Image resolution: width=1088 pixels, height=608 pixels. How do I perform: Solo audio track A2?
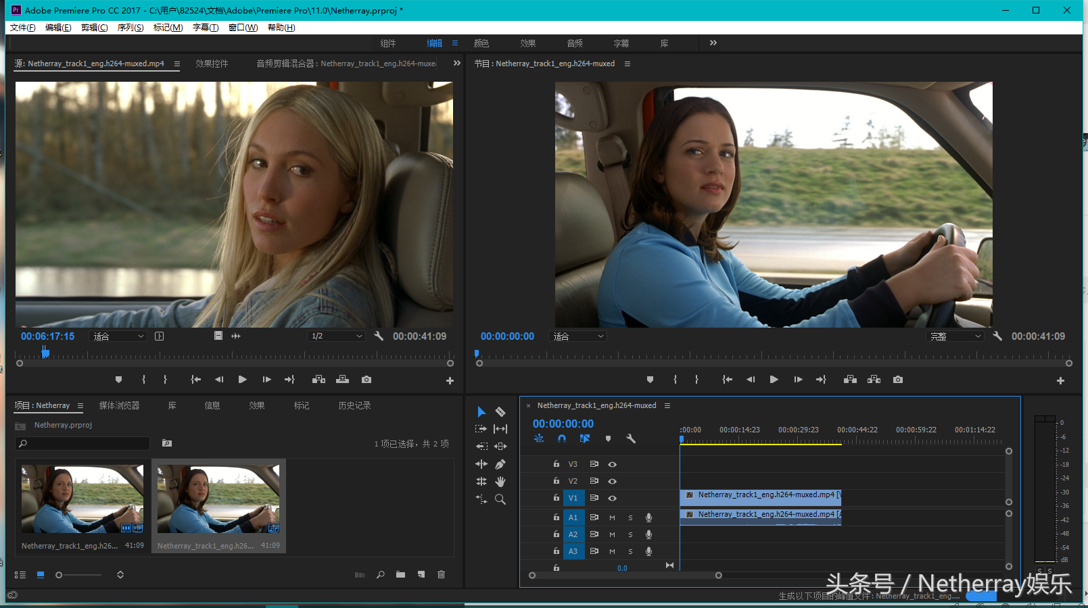tap(630, 534)
